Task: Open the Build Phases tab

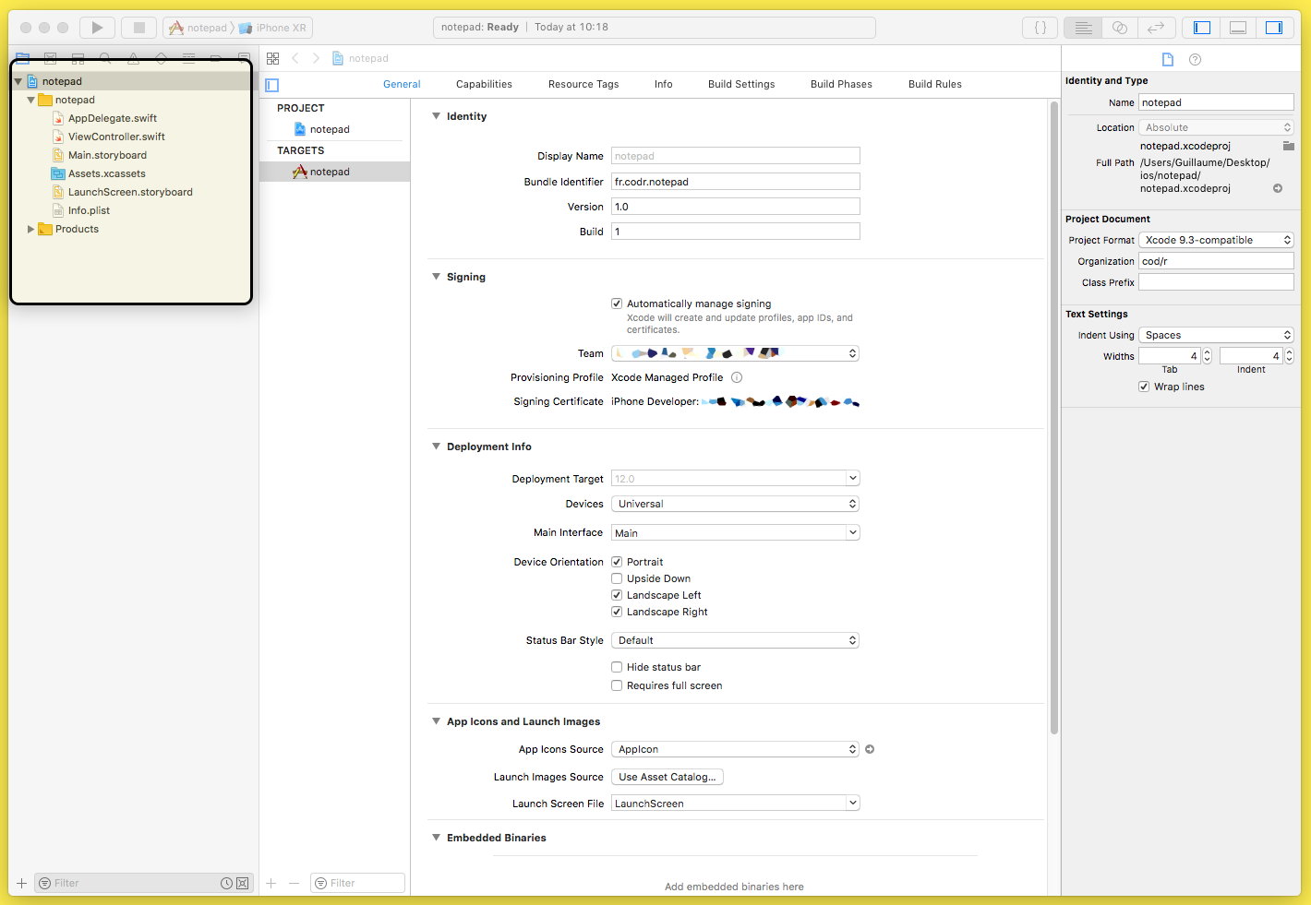Action: pyautogui.click(x=841, y=84)
